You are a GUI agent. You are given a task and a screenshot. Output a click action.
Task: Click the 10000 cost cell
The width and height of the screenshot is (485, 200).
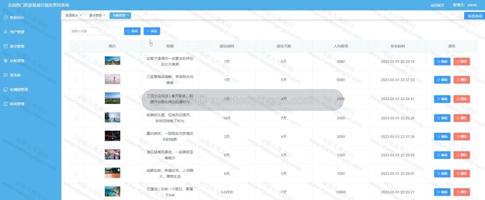[341, 192]
